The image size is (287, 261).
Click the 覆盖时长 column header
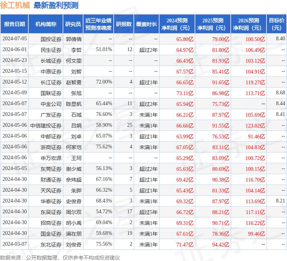click(146, 24)
